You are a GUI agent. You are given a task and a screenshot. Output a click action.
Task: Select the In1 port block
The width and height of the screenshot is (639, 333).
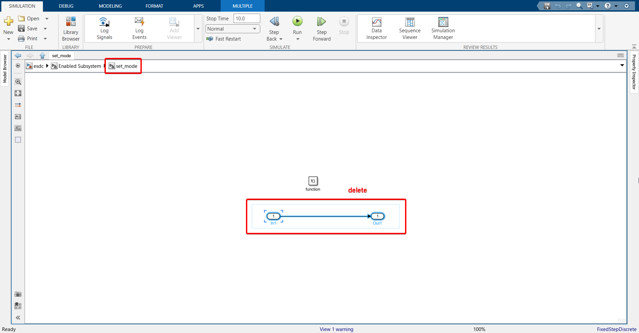pyautogui.click(x=274, y=216)
